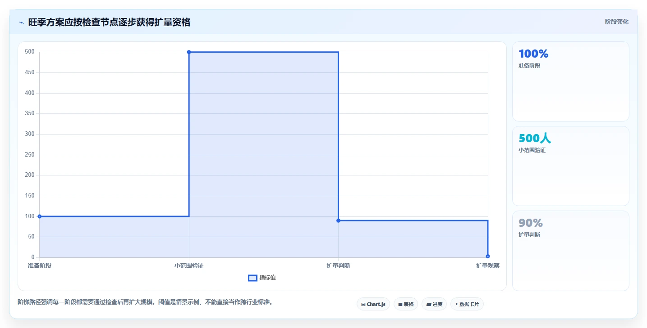Click the 进度 tag pill
This screenshot has height=328, width=647.
434,304
